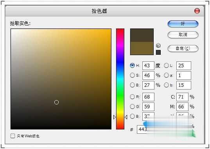This screenshot has width=210, height=149.
Task: Click the Lab b field showing 15
Action: pos(184,85)
